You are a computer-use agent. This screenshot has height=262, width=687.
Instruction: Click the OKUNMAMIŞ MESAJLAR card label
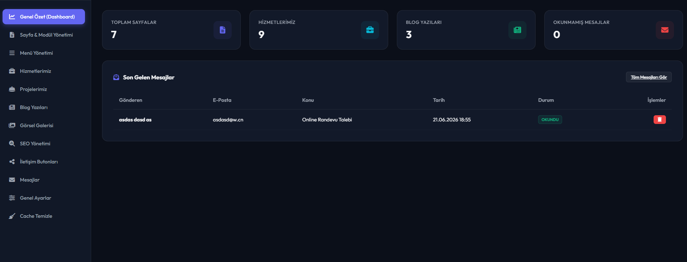[581, 22]
